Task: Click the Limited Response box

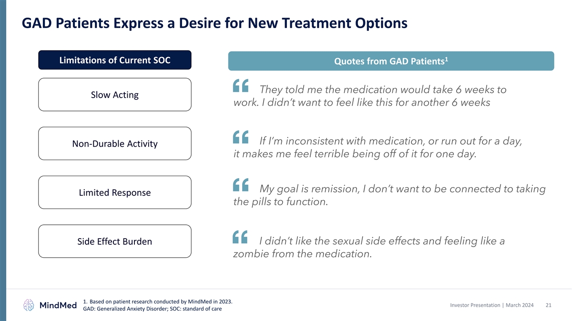Action: (x=114, y=192)
